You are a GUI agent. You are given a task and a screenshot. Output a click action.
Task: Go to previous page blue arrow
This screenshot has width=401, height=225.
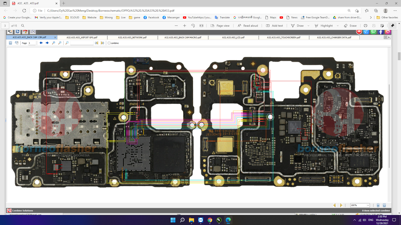[41, 43]
